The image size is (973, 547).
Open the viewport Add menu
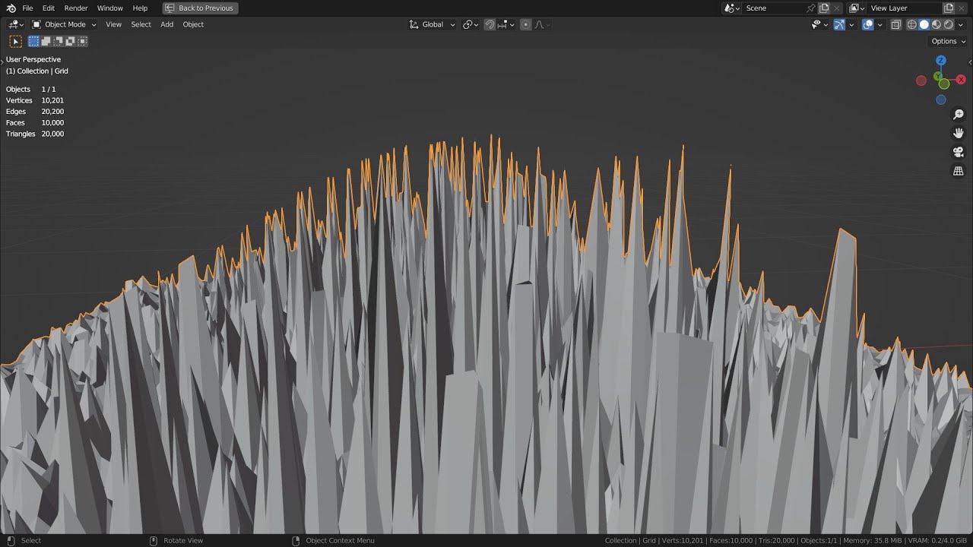pos(166,24)
